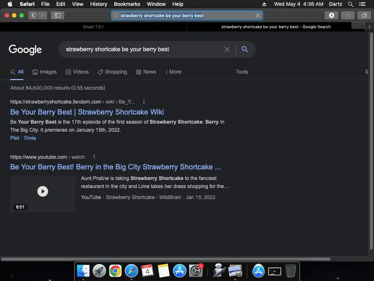Click the eject icon in menu bar
The height and width of the screenshot is (281, 374).
(x=264, y=4)
